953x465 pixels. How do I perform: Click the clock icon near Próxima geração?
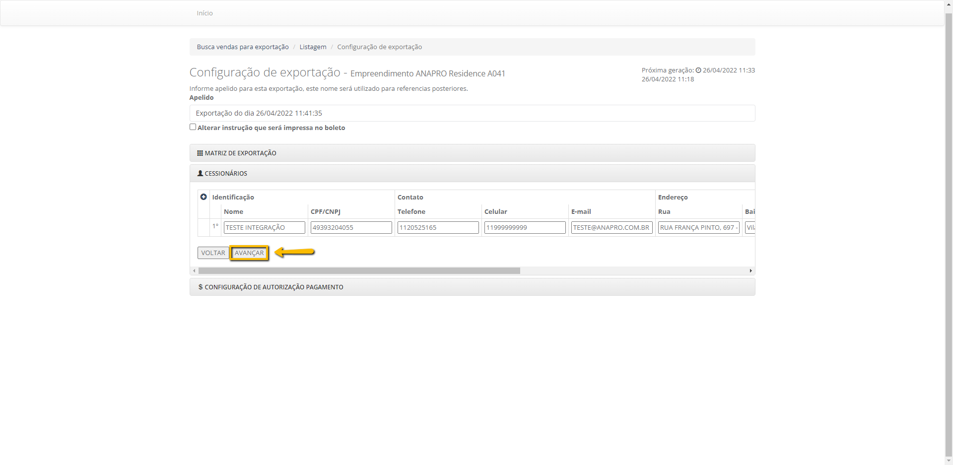click(x=698, y=70)
